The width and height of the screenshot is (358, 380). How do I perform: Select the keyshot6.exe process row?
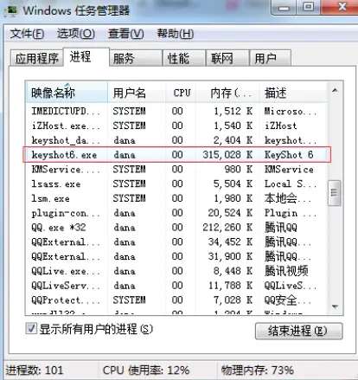click(x=176, y=155)
